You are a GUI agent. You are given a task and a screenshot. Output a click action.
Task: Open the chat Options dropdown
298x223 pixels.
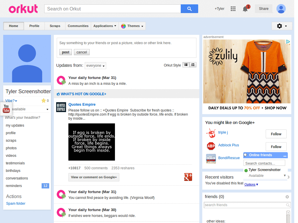[251, 184]
